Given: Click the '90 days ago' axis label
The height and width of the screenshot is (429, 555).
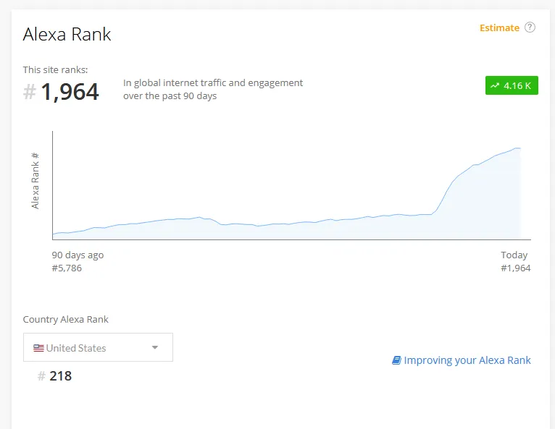Looking at the screenshot, I should pyautogui.click(x=78, y=255).
